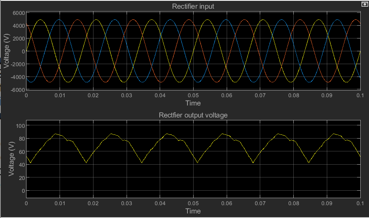Click the 0.1 time tick under the Rectifier input plot
The width and height of the screenshot is (369, 218).
[360, 95]
